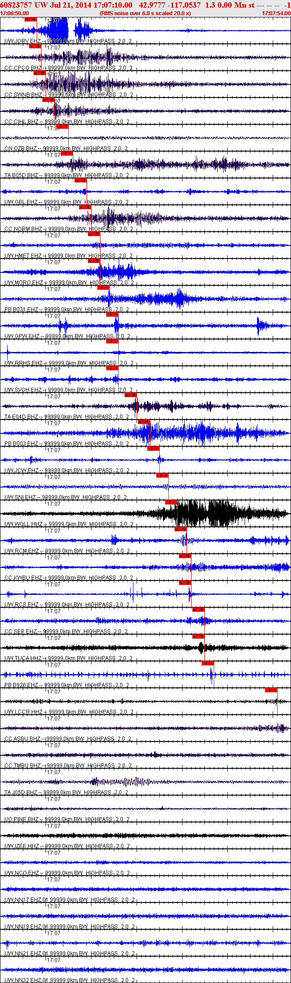Select the red pick marker on GBL trace
The height and width of the screenshot is (983, 291).
click(x=80, y=180)
